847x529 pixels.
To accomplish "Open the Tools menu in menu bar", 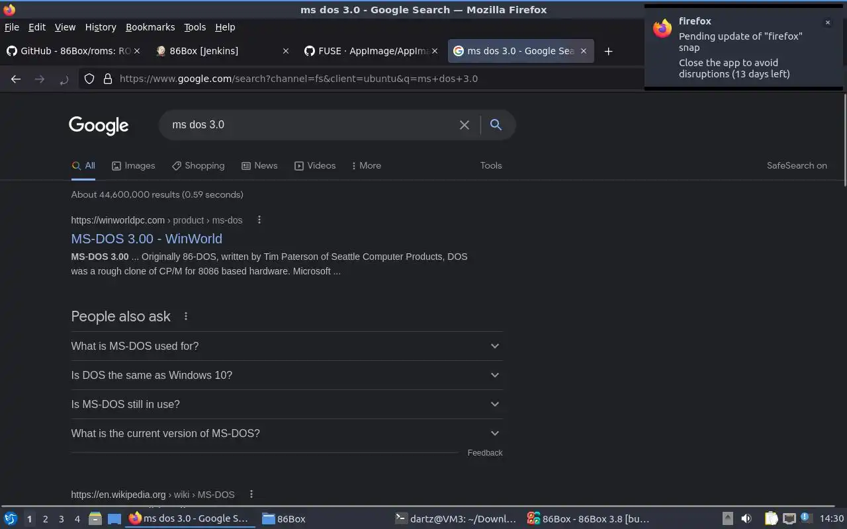I will [x=195, y=27].
